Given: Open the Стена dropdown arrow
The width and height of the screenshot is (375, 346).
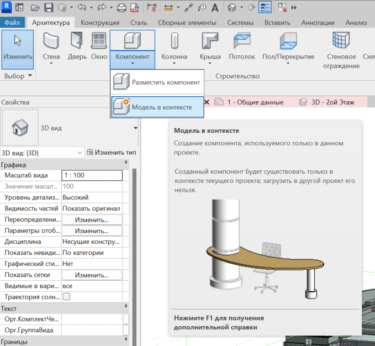Looking at the screenshot, I should [x=51, y=64].
